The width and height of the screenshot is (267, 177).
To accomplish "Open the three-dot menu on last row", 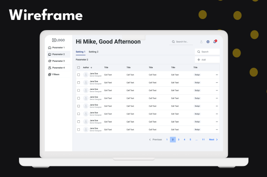I will [x=217, y=130].
